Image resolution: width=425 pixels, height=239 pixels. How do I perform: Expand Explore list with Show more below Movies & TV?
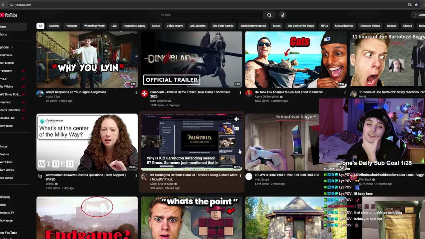[6, 220]
